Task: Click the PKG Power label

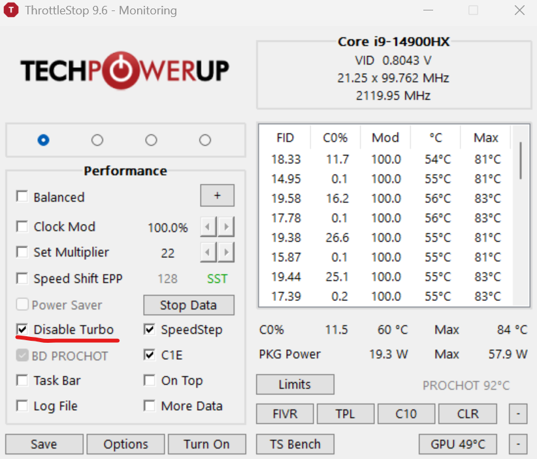Action: tap(290, 355)
